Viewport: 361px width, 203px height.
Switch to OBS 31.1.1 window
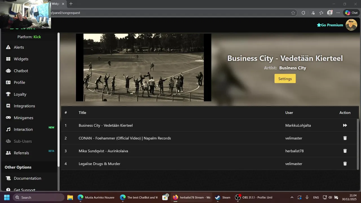pos(254,197)
